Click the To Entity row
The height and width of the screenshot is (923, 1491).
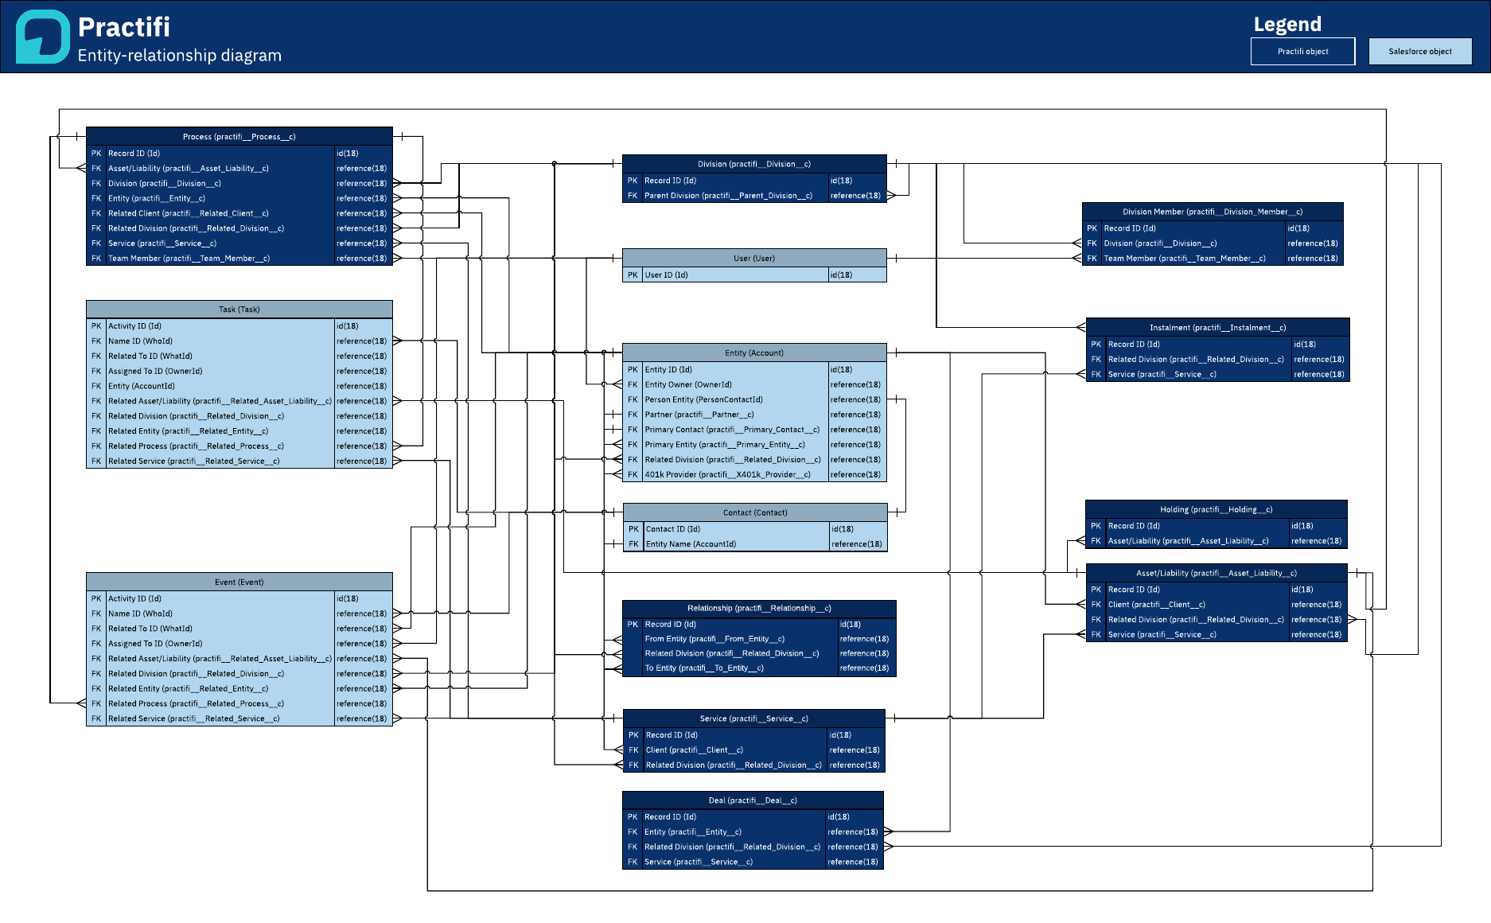pyautogui.click(x=759, y=668)
